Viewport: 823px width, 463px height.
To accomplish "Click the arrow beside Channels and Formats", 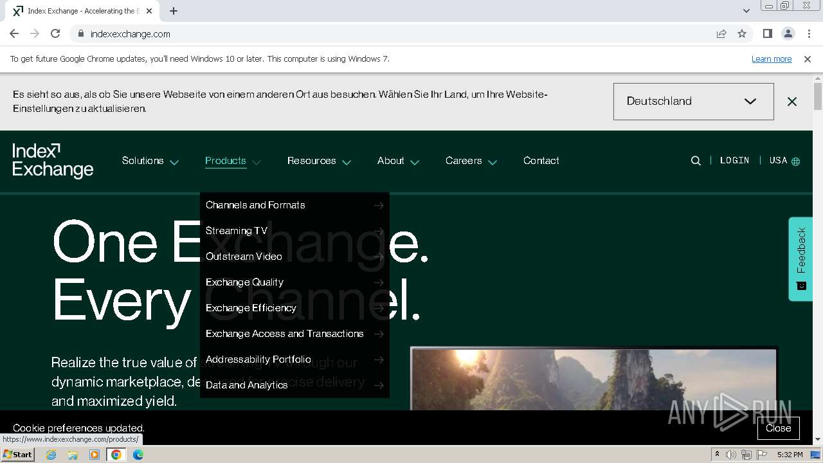I will [x=379, y=205].
